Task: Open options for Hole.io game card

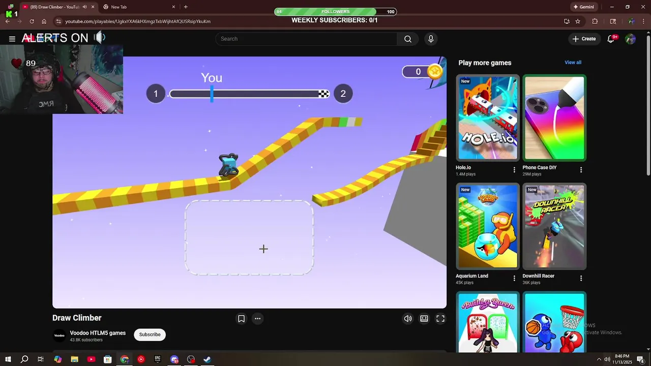Action: [x=514, y=170]
